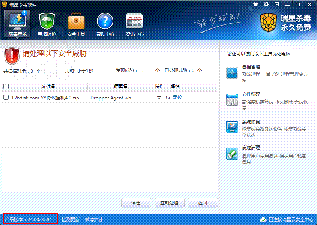This screenshot has height=225, width=317.
Task: Click the 信任 trust button
Action: click(x=136, y=203)
